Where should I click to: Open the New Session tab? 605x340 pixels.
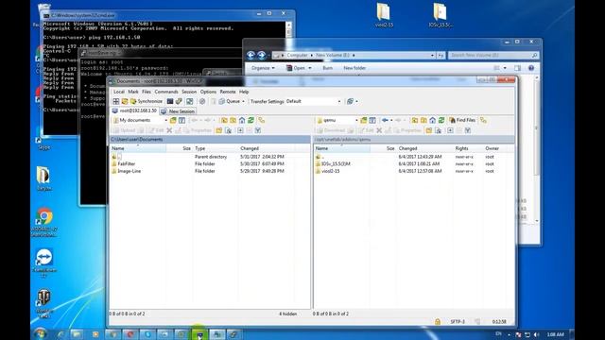click(178, 111)
